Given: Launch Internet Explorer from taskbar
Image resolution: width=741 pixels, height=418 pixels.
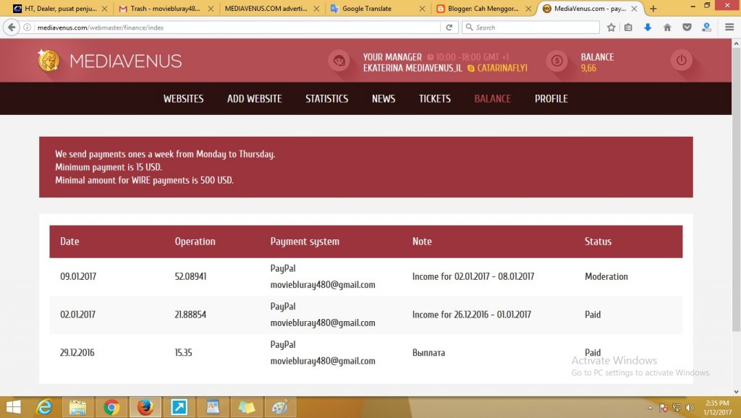Looking at the screenshot, I should (44, 407).
